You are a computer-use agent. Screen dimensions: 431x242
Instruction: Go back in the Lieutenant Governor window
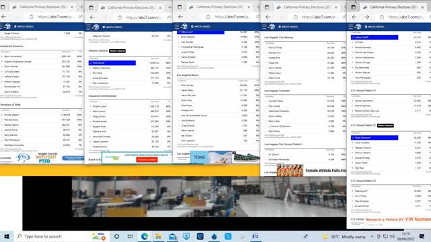[3, 17]
